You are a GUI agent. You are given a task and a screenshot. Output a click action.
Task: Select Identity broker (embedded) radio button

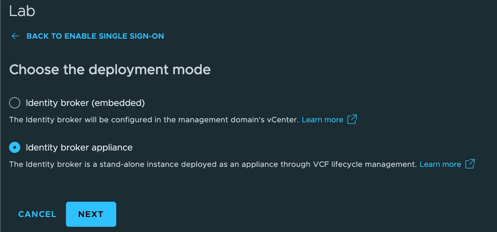(14, 103)
